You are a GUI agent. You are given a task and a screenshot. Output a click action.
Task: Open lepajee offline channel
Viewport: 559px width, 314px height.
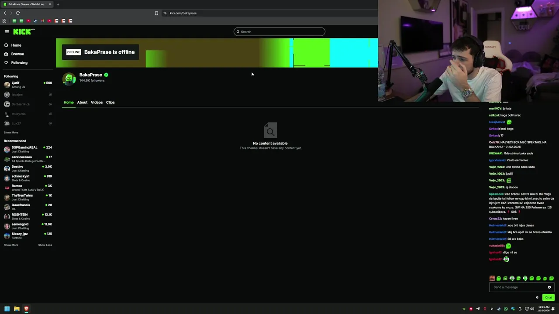tap(27, 95)
